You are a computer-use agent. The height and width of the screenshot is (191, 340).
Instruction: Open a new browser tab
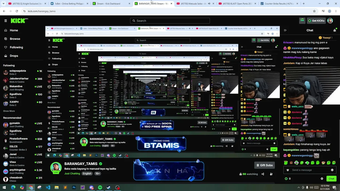pyautogui.click(x=304, y=4)
